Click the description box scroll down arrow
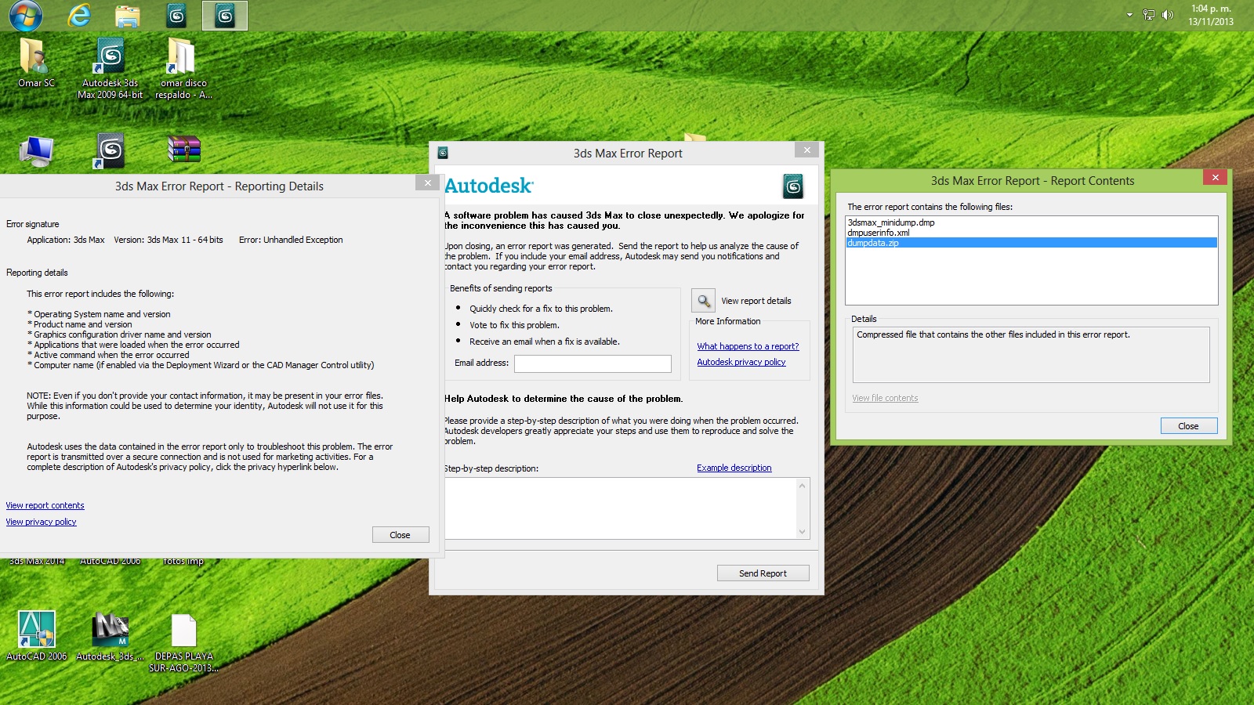 (802, 532)
